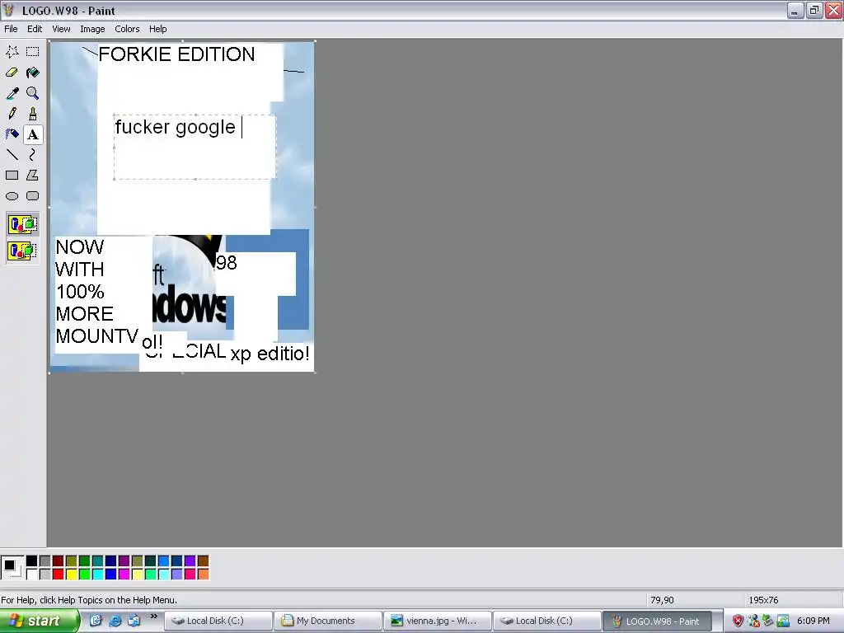844x633 pixels.
Task: Pick the bright cyan color swatch
Action: pyautogui.click(x=98, y=574)
